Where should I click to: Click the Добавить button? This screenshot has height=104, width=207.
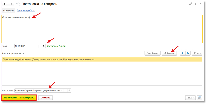169,53
